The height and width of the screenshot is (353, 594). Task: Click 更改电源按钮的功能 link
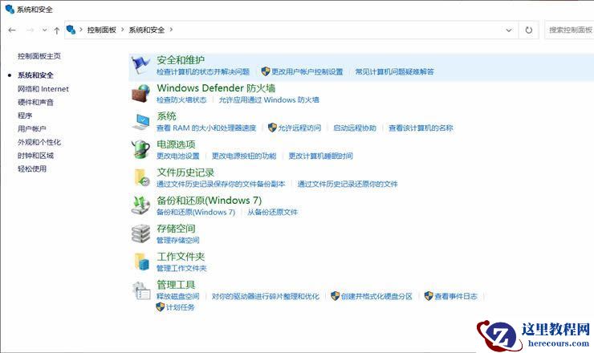[244, 156]
